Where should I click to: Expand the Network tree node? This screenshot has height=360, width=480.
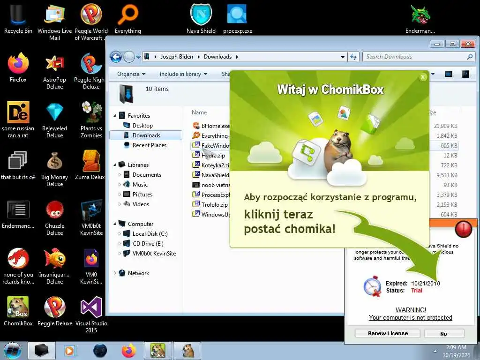tap(115, 273)
